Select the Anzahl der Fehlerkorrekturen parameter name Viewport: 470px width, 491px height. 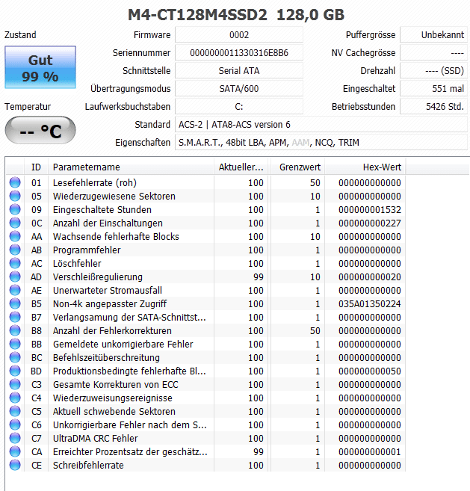pyautogui.click(x=112, y=330)
